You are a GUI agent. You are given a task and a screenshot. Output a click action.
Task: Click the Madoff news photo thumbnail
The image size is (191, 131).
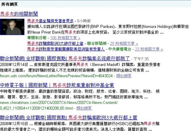[12, 27]
